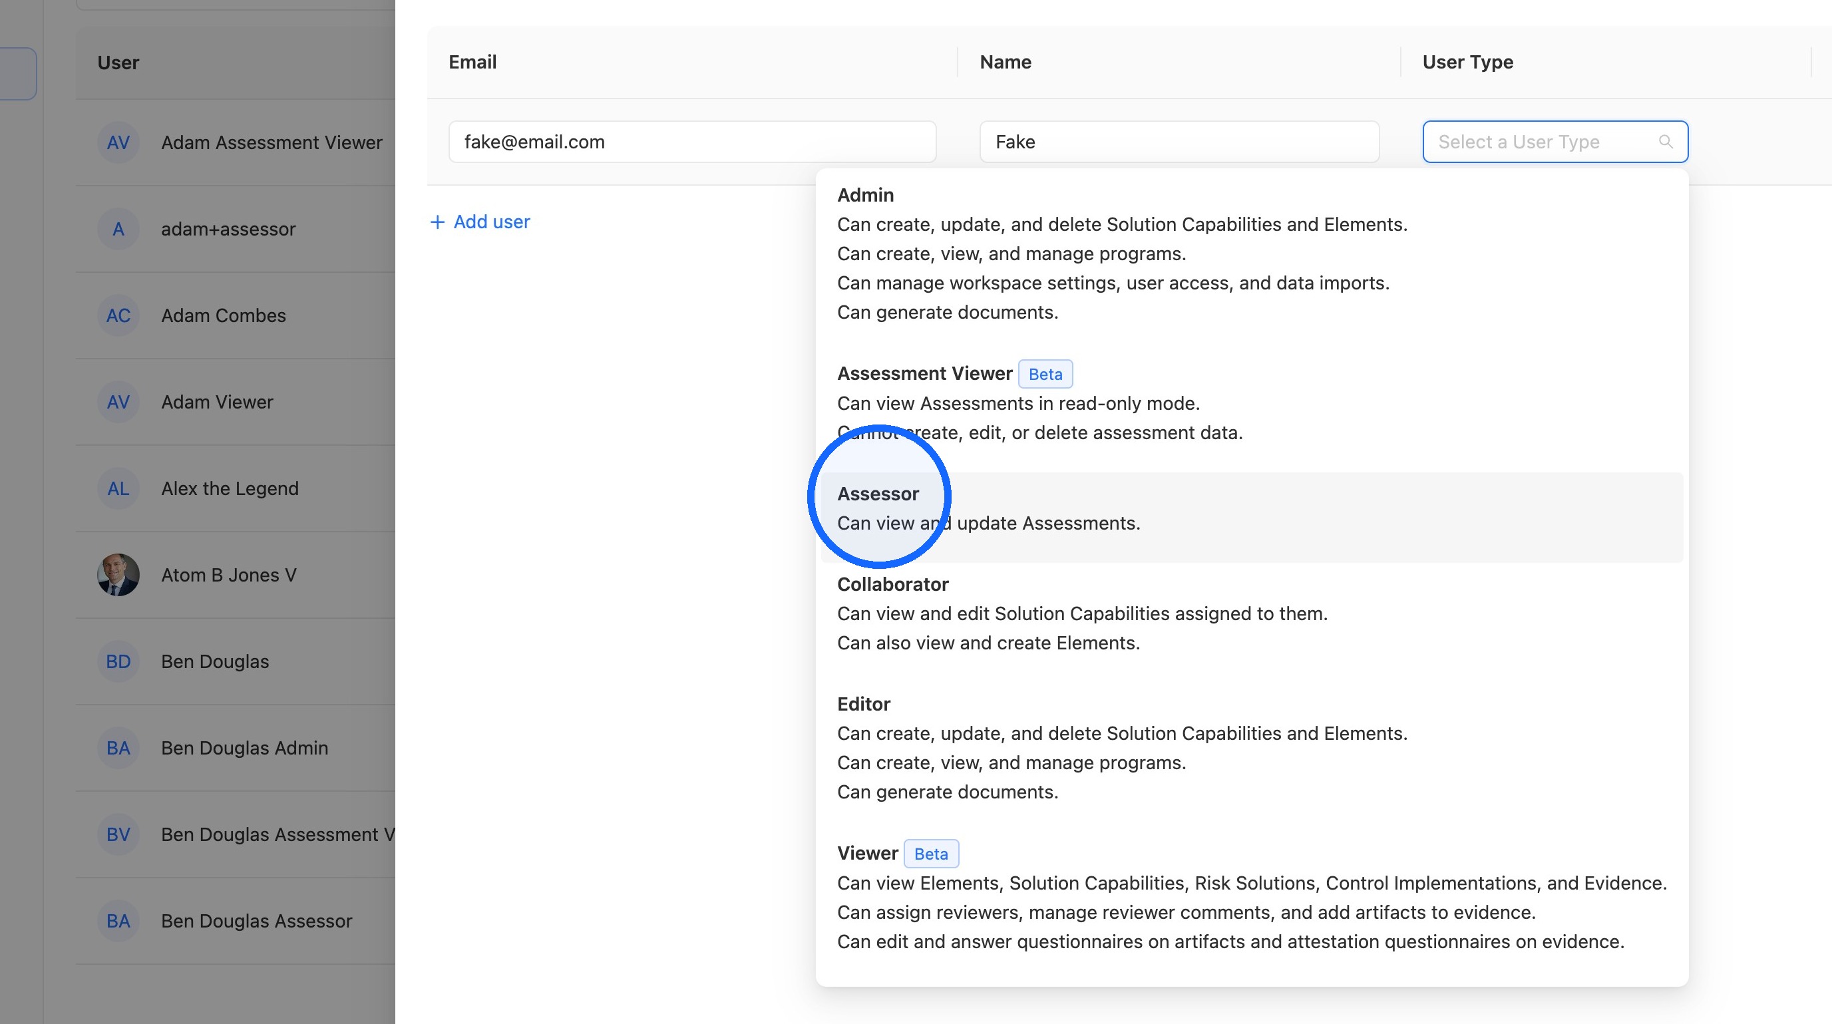The height and width of the screenshot is (1024, 1832).
Task: Choose the Assessor user type option
Action: tap(1252, 517)
